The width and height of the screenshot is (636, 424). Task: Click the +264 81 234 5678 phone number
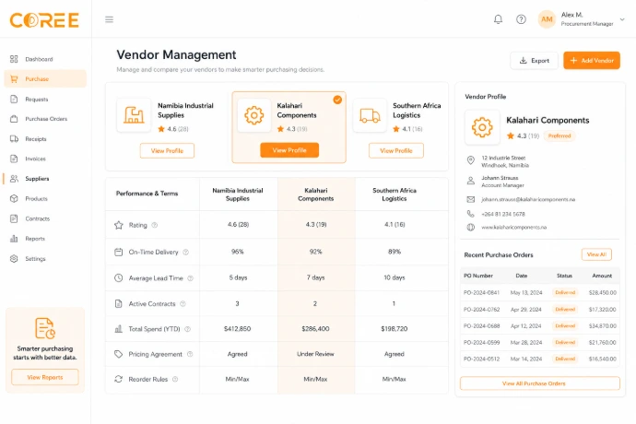click(503, 214)
